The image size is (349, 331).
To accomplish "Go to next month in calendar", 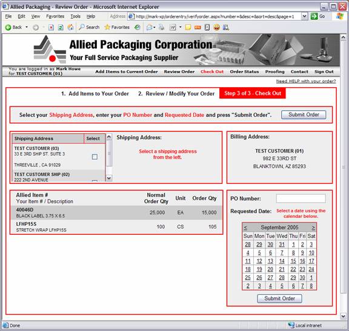I will [313, 228].
